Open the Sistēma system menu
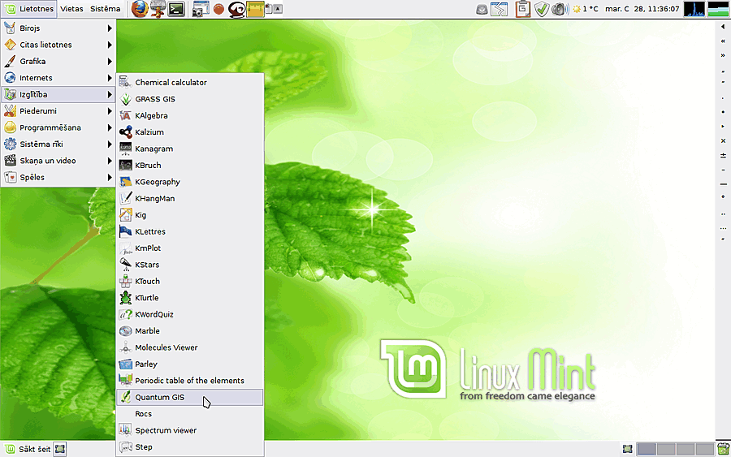The image size is (731, 457). (105, 9)
